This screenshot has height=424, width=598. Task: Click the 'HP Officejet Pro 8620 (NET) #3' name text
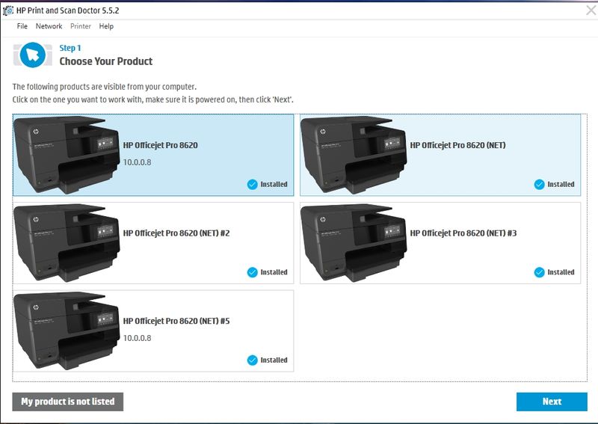coord(463,233)
